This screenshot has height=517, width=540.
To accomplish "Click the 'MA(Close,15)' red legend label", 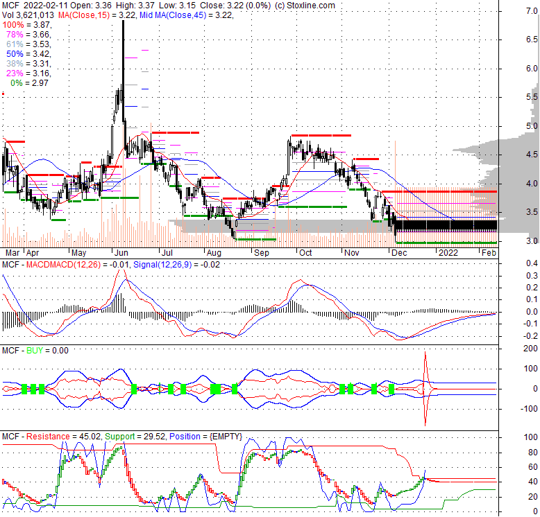I will tap(84, 15).
